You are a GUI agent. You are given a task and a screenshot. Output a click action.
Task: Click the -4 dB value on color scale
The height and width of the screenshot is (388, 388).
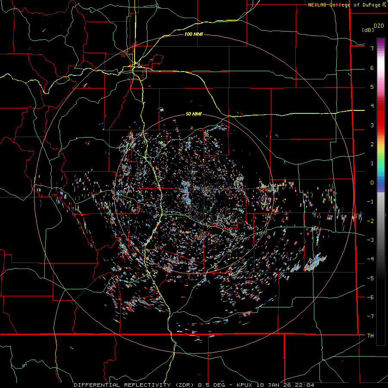click(x=370, y=259)
